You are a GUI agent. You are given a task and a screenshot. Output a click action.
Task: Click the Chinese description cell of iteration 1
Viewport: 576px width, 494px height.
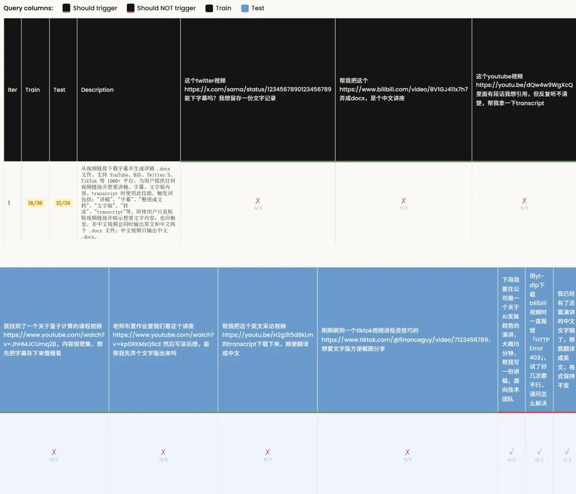coord(129,203)
